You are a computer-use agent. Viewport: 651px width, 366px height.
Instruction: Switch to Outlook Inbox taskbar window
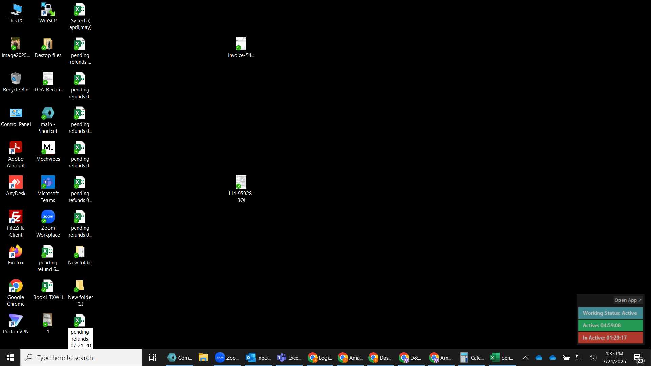[x=258, y=358]
